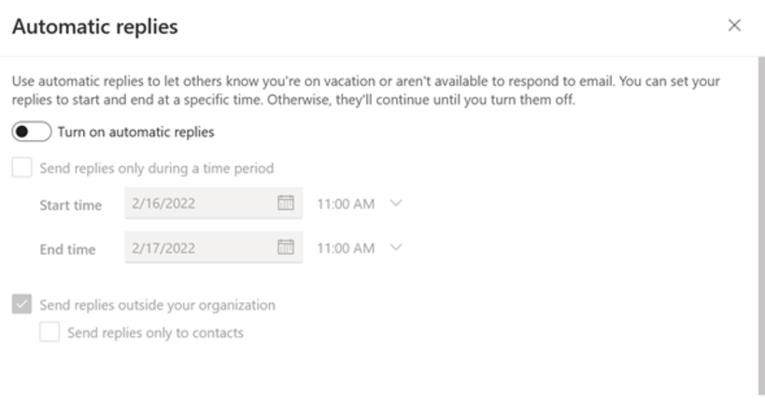Expand the Start time hour chevron
765x405 pixels.
(x=395, y=203)
